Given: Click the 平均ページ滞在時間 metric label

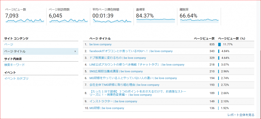Looking at the screenshot, I should pyautogui.click(x=106, y=10).
